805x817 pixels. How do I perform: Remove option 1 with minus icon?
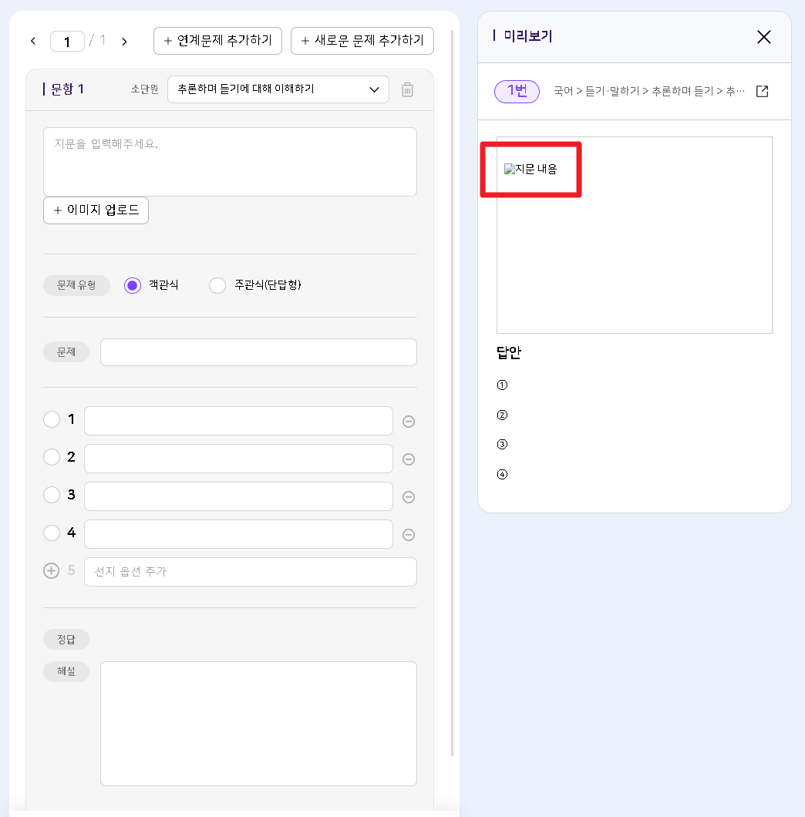tap(409, 422)
